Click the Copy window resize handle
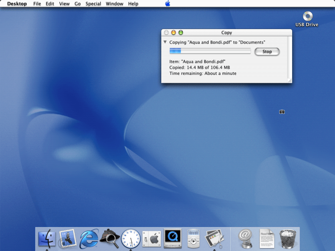Viewport: 335px width, 251px height. pyautogui.click(x=290, y=80)
